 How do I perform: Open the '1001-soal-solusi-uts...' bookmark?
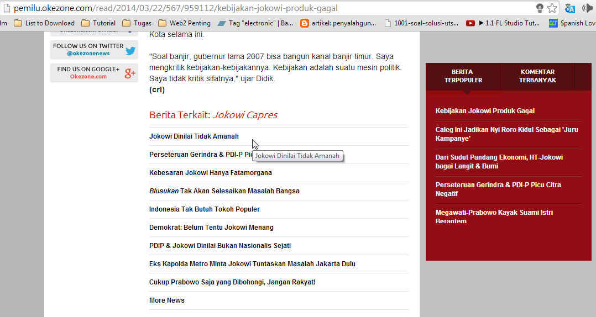pos(421,23)
